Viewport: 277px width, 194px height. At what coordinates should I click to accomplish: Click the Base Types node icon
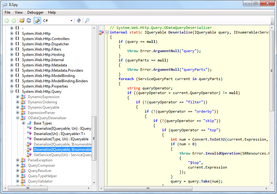click(29, 123)
